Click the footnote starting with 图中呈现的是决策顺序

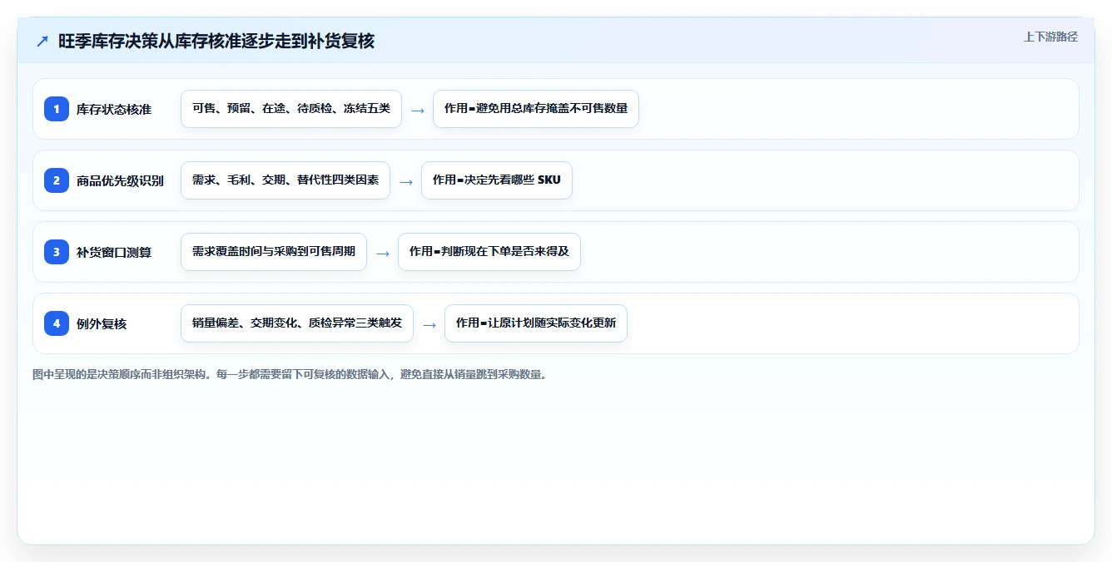[x=290, y=375]
